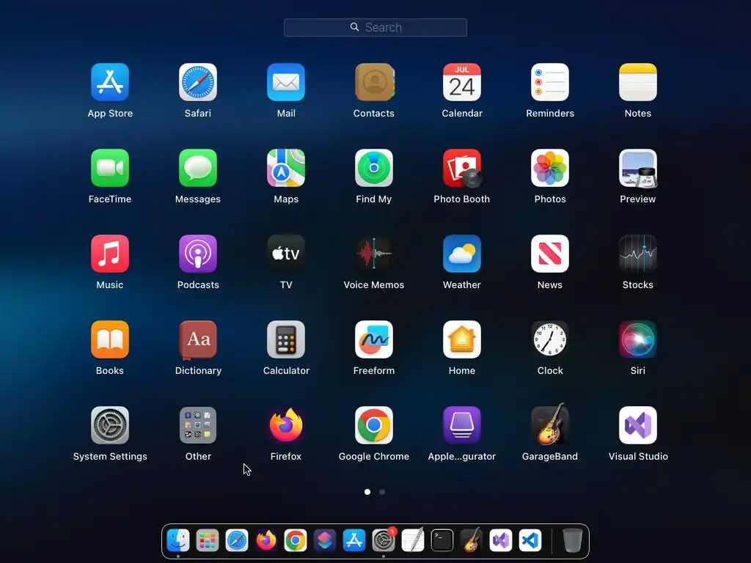Open Finder in the Dock
Image resolution: width=751 pixels, height=563 pixels.
click(x=178, y=540)
